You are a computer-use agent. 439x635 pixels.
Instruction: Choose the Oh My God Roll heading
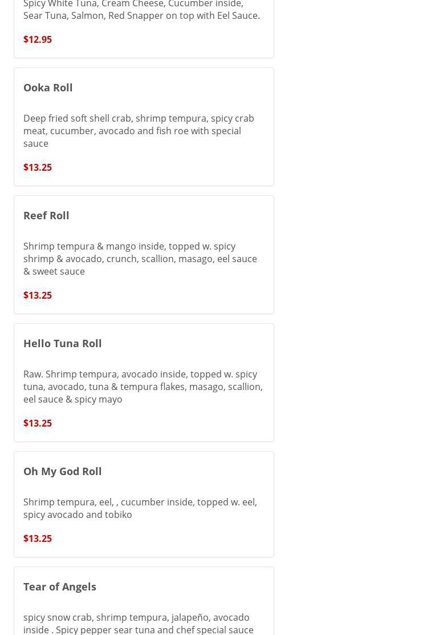(62, 471)
